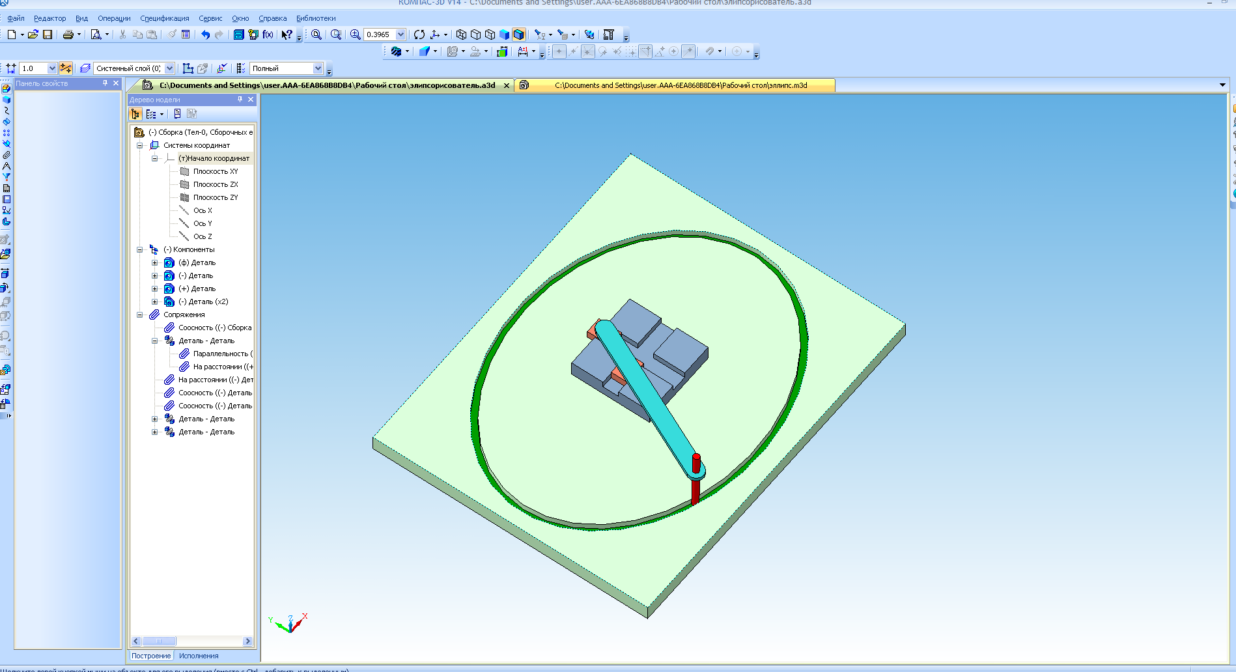Close the Панель свойств panel
This screenshot has height=672, width=1236.
116,83
